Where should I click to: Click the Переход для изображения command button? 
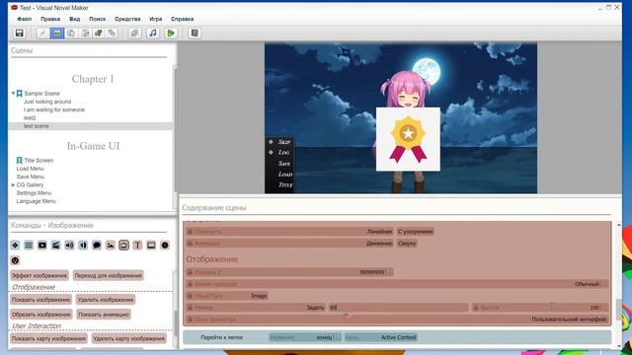coord(109,275)
